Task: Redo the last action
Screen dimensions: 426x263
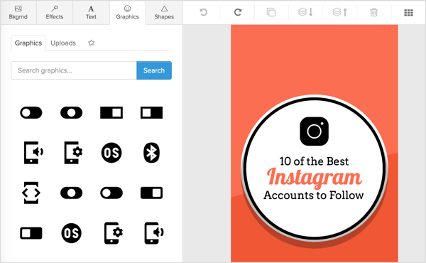Action: click(238, 12)
